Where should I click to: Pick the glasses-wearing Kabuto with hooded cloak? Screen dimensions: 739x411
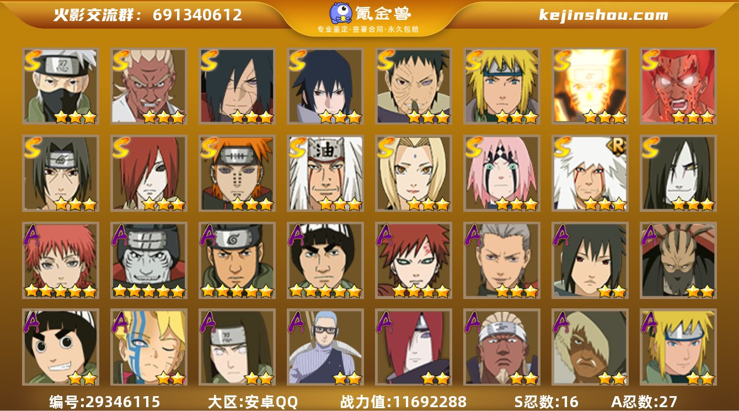[x=325, y=347]
